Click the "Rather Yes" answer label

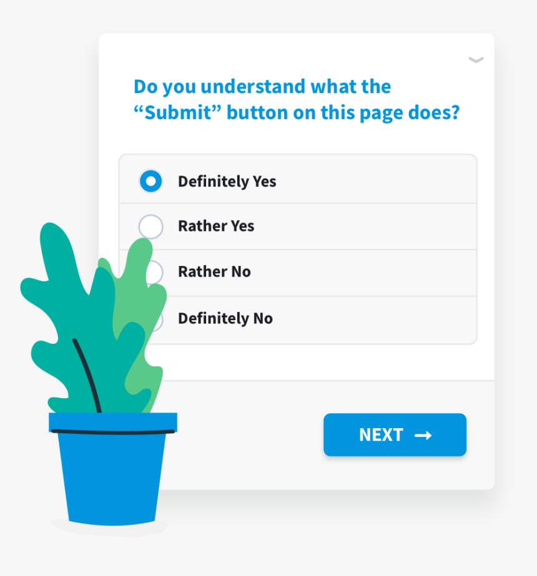(216, 226)
